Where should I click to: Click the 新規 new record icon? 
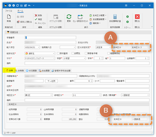9,17
